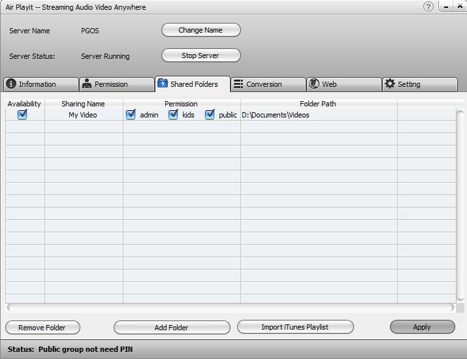Viewport: 467px width, 359px height.
Task: Toggle Availability checkbox for My Video
Action: 22,114
